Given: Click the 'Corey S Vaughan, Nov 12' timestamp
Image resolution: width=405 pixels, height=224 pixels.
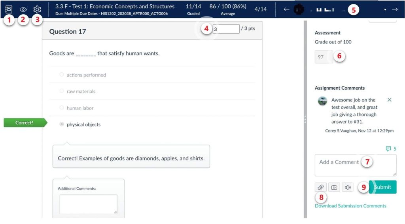Looking at the screenshot, I should 359,131.
